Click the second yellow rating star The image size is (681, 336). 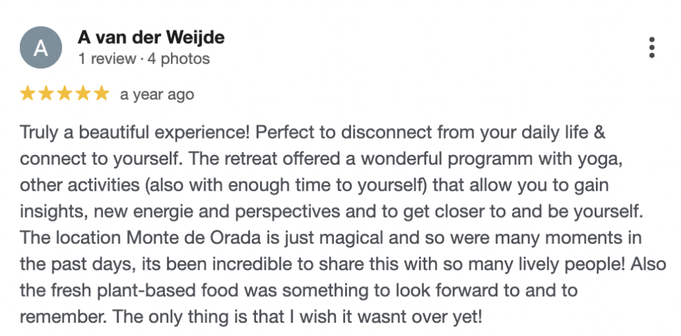point(46,94)
